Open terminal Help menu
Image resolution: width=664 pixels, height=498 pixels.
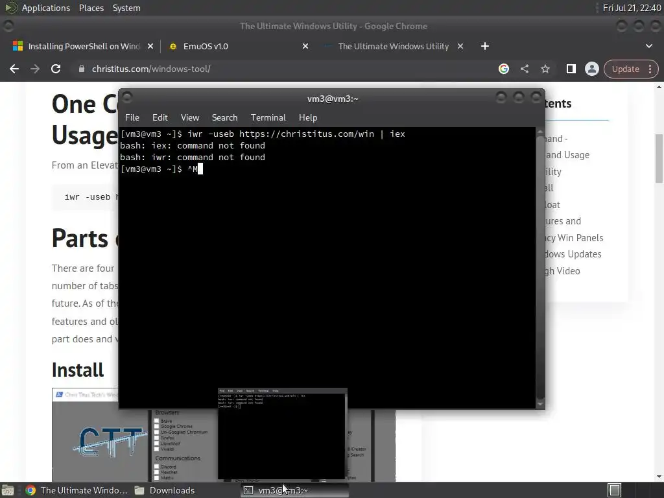coord(308,118)
